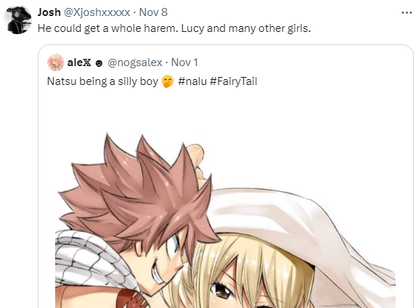This screenshot has width=416, height=308.
Task: Click the face-with-hand emoji in the quoted tweet
Action: (168, 81)
